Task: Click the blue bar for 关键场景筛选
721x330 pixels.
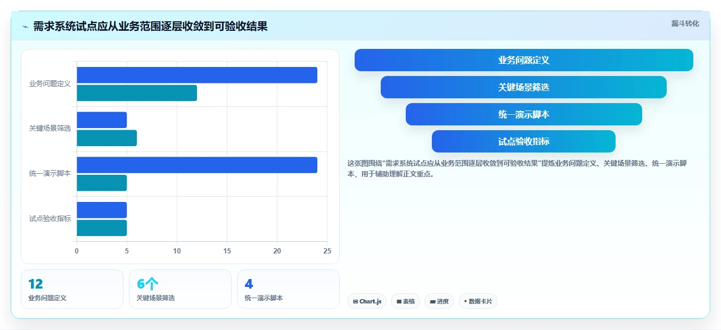Action: [x=102, y=120]
